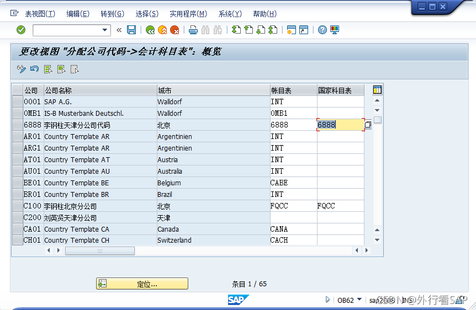476x310 pixels.
Task: Select row C100 李钢柱北京分公司
Action: click(18, 206)
